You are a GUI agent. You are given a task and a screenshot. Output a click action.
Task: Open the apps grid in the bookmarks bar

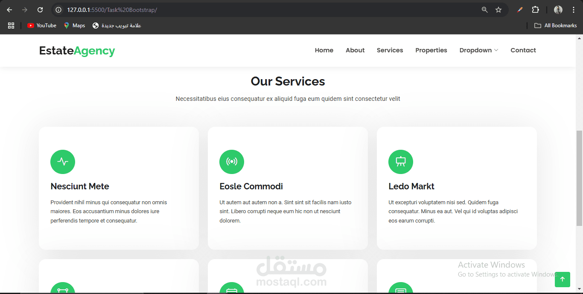pos(11,26)
